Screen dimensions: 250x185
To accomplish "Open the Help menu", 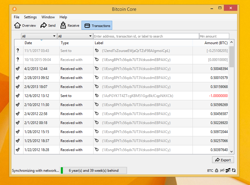I will pos(63,17).
